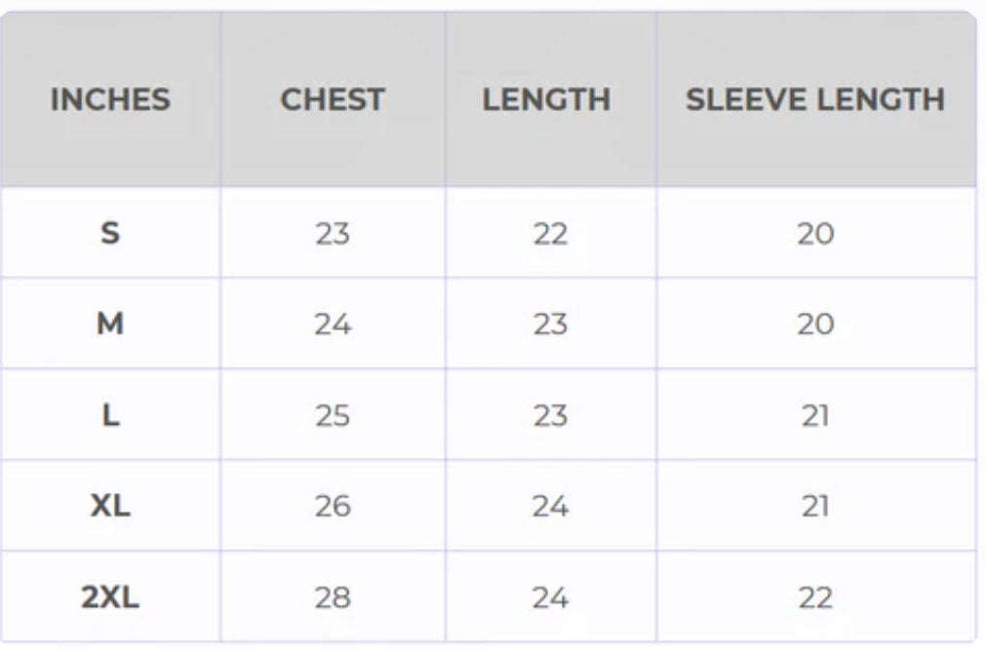The width and height of the screenshot is (986, 650).
Task: Click length value 23 in M row
Action: pyautogui.click(x=550, y=325)
